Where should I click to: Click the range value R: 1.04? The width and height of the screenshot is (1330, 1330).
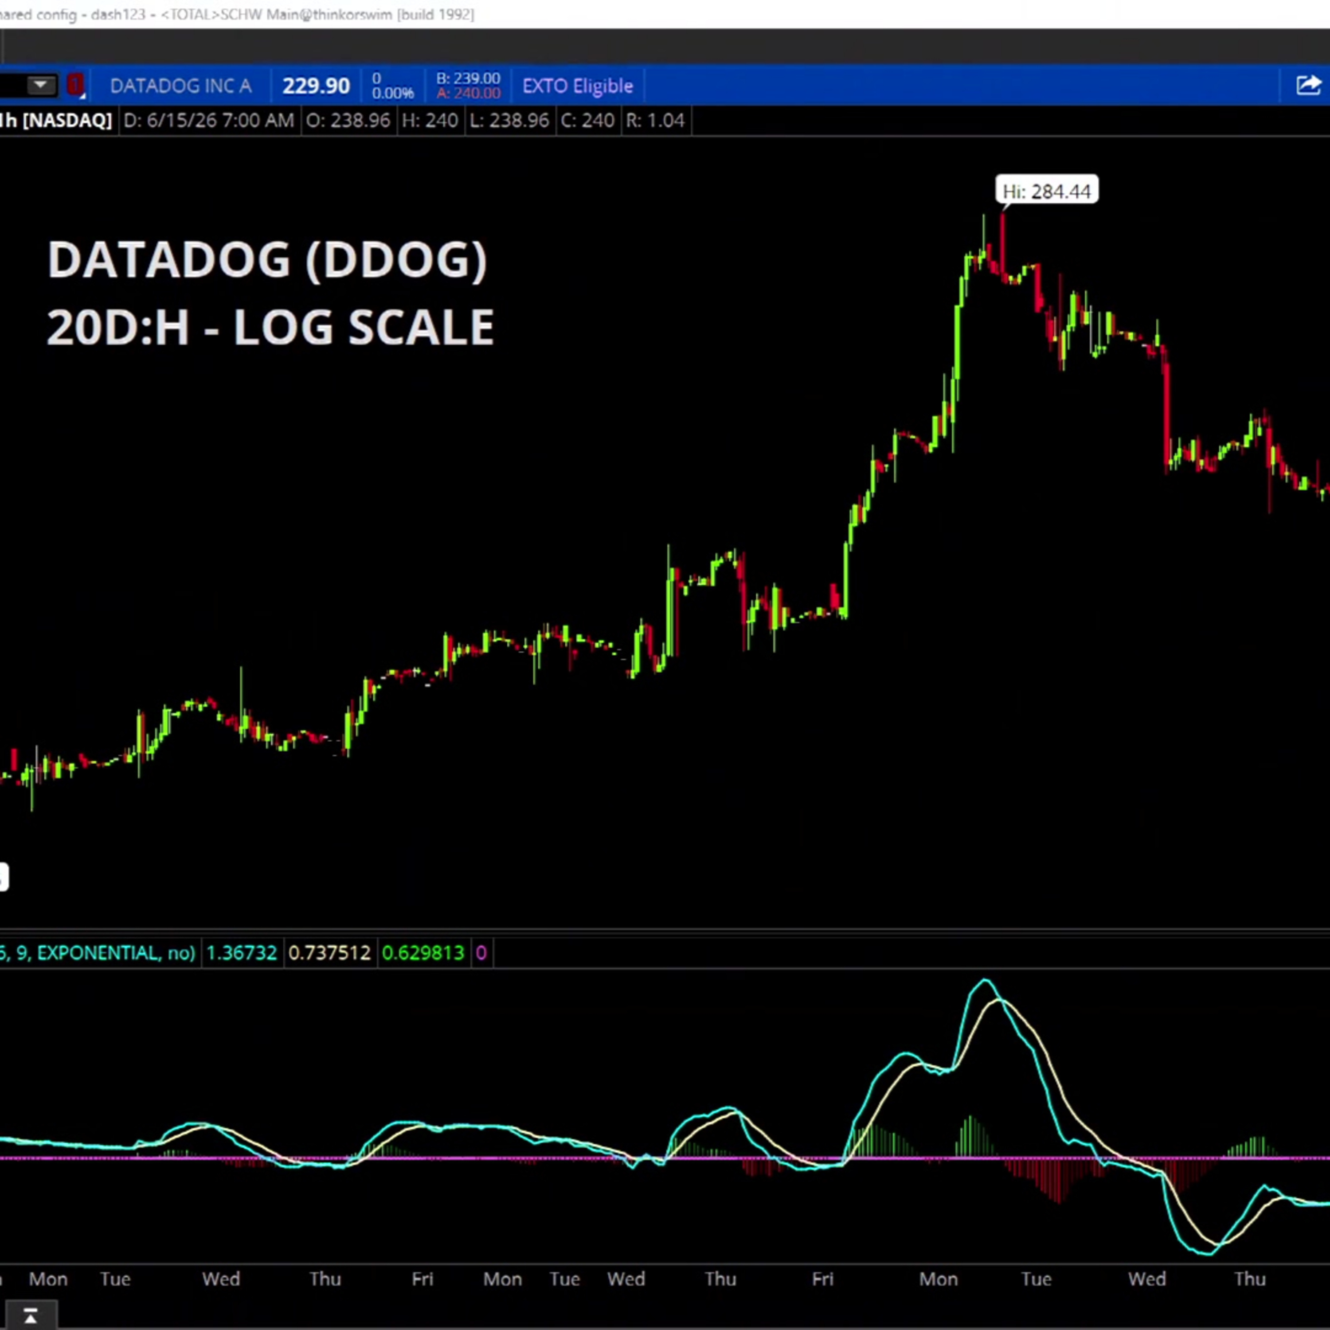pos(655,121)
